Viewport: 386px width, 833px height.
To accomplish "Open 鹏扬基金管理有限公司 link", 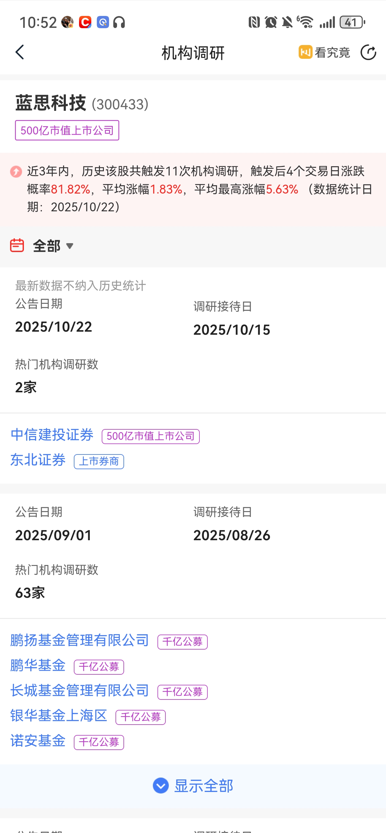I will coord(80,640).
